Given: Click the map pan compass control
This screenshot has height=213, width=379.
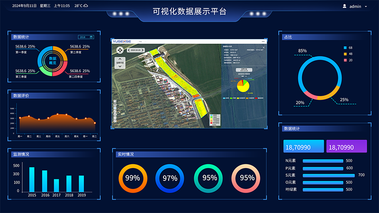Looking at the screenshot, I should [120, 50].
